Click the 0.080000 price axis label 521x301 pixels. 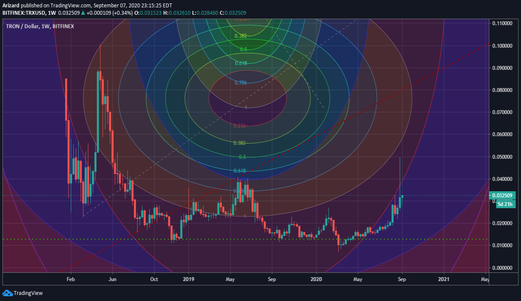click(503, 90)
